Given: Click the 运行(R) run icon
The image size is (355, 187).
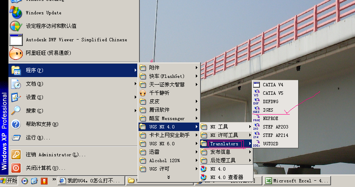Looking at the screenshot, I should 16,137.
